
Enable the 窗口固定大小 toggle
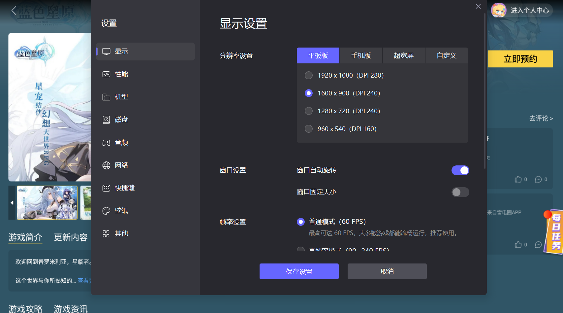(460, 192)
